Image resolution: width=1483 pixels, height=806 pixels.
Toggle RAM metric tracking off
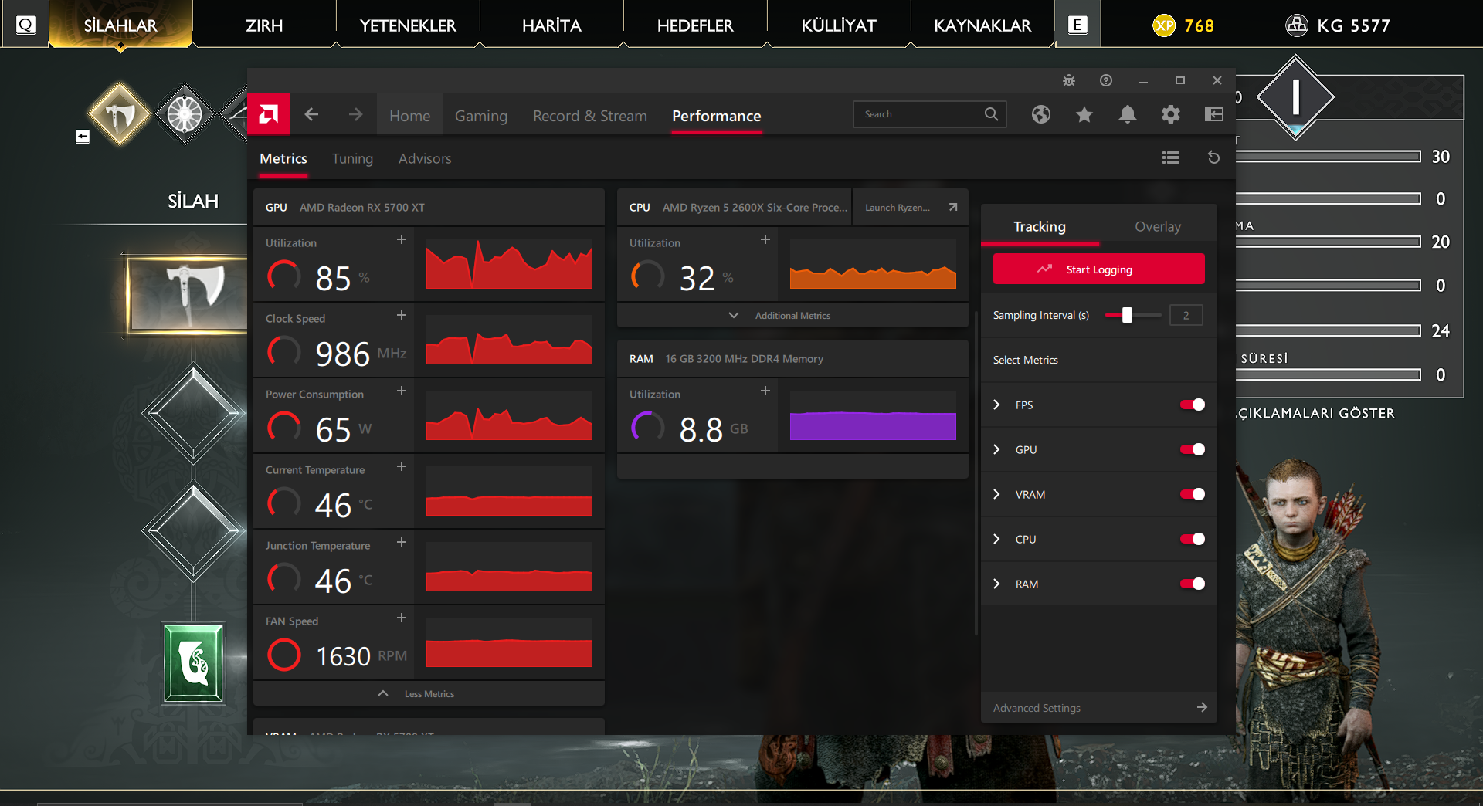[1192, 584]
